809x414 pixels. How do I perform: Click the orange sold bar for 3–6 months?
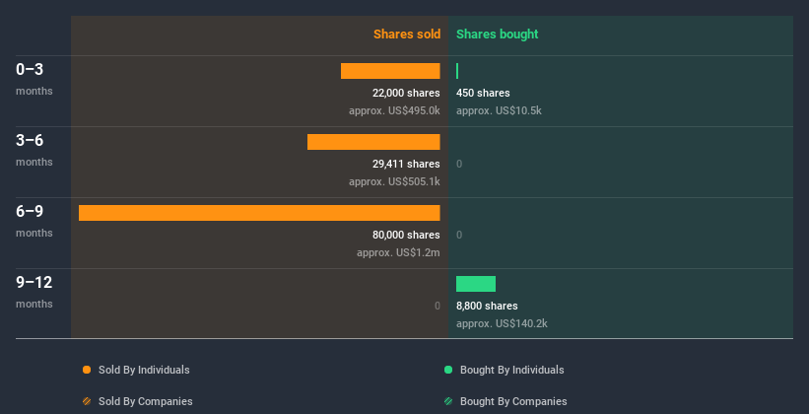373,142
